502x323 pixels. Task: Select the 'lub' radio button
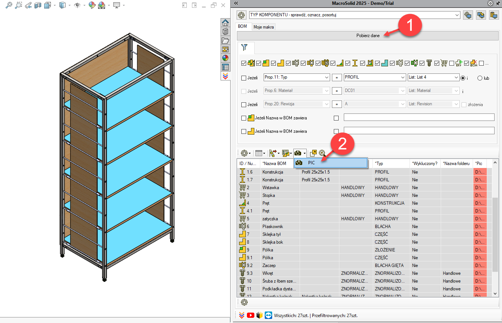[x=480, y=78]
